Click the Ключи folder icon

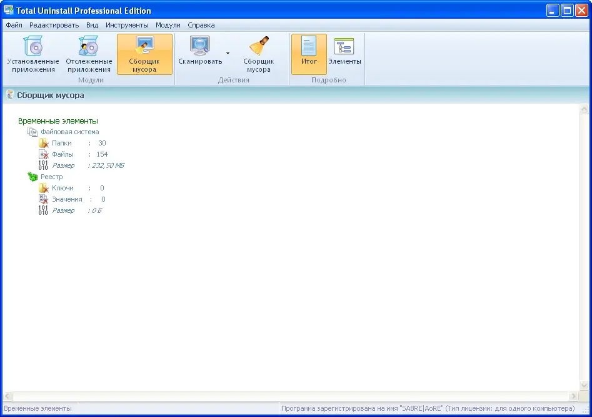pos(43,188)
